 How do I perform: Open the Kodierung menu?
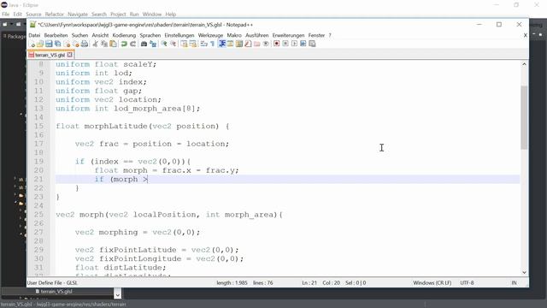pyautogui.click(x=124, y=35)
